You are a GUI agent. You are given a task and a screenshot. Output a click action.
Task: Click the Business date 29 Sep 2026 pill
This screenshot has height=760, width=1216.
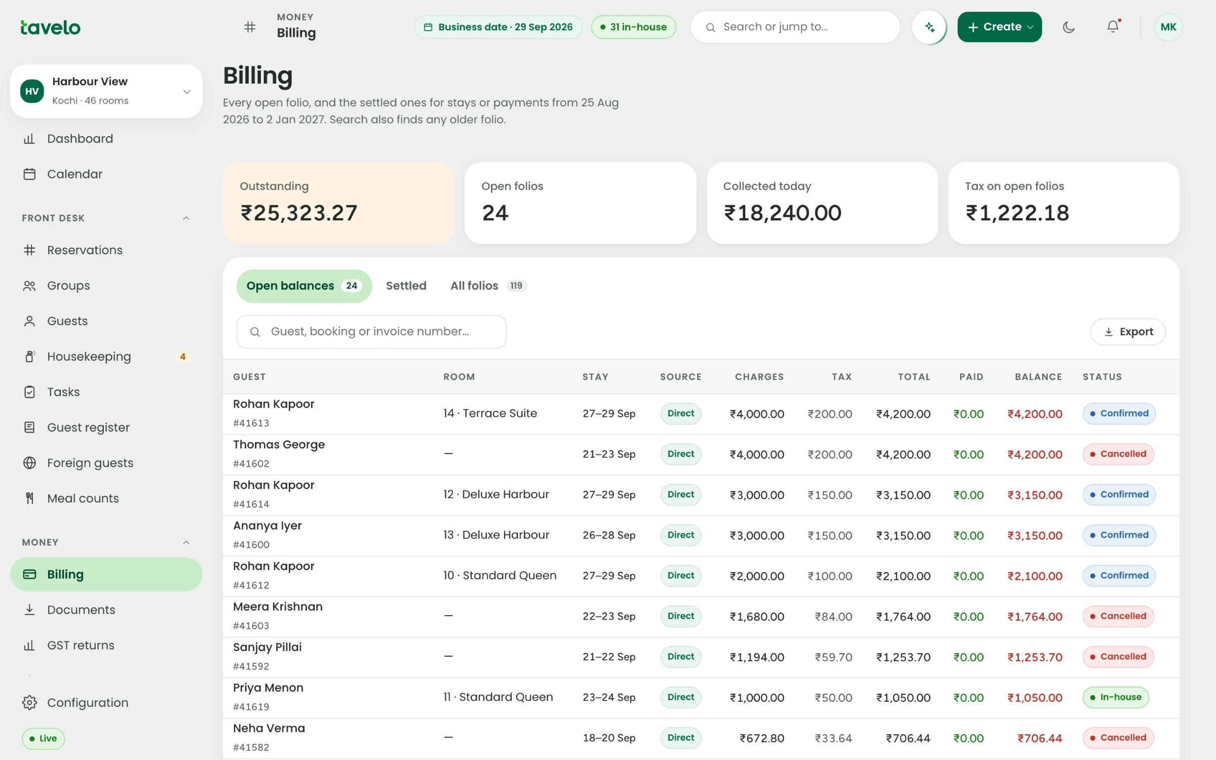(498, 27)
